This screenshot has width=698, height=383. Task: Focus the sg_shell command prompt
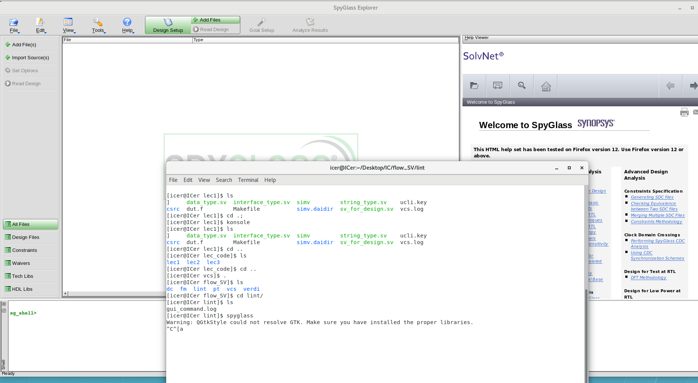pyautogui.click(x=23, y=313)
